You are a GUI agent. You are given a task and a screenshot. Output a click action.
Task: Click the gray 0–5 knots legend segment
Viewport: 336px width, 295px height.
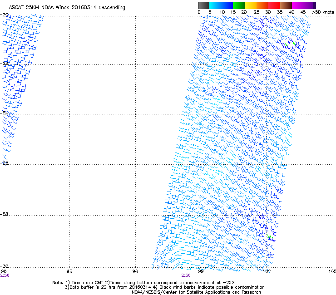point(203,5)
